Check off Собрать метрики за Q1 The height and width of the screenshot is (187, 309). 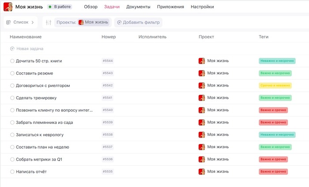coord(12,159)
